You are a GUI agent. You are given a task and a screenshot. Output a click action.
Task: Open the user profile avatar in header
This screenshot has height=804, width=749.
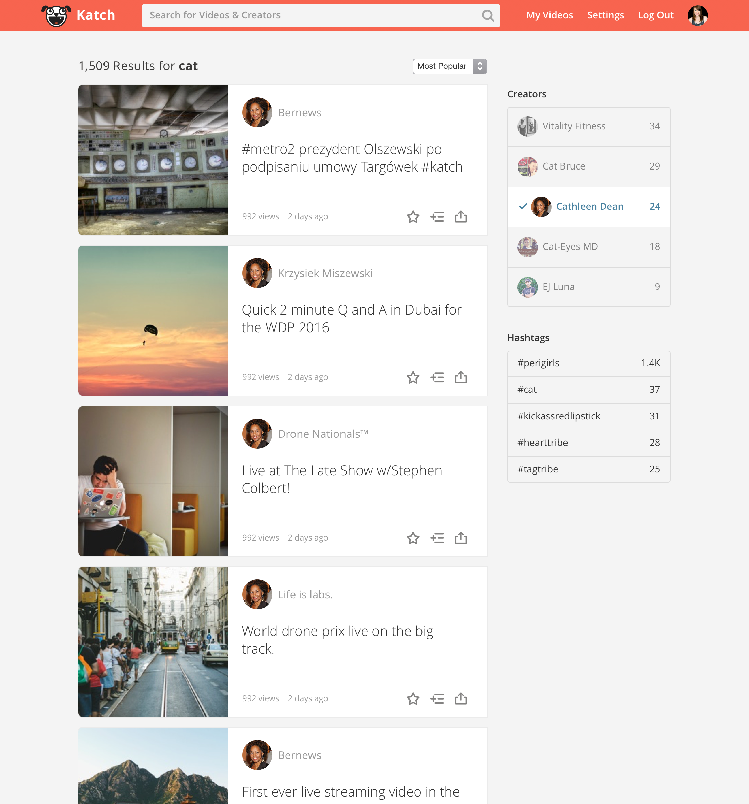click(x=697, y=16)
